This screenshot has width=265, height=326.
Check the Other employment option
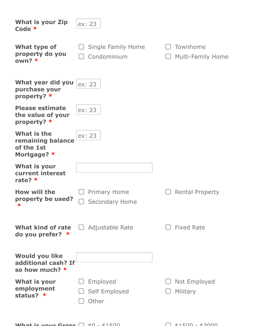[81, 301]
